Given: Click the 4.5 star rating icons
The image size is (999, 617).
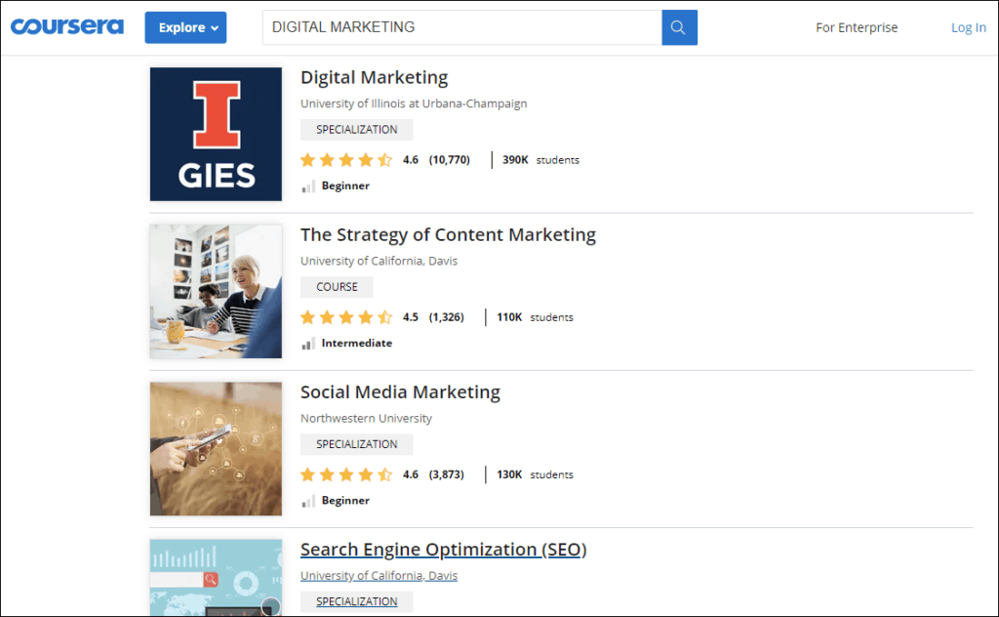Looking at the screenshot, I should tap(346, 317).
